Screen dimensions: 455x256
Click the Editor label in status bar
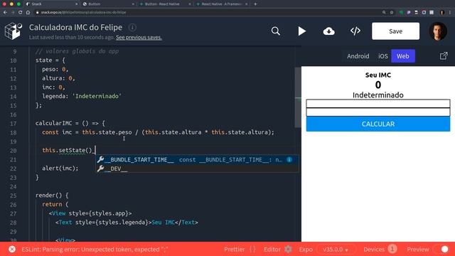click(x=272, y=250)
